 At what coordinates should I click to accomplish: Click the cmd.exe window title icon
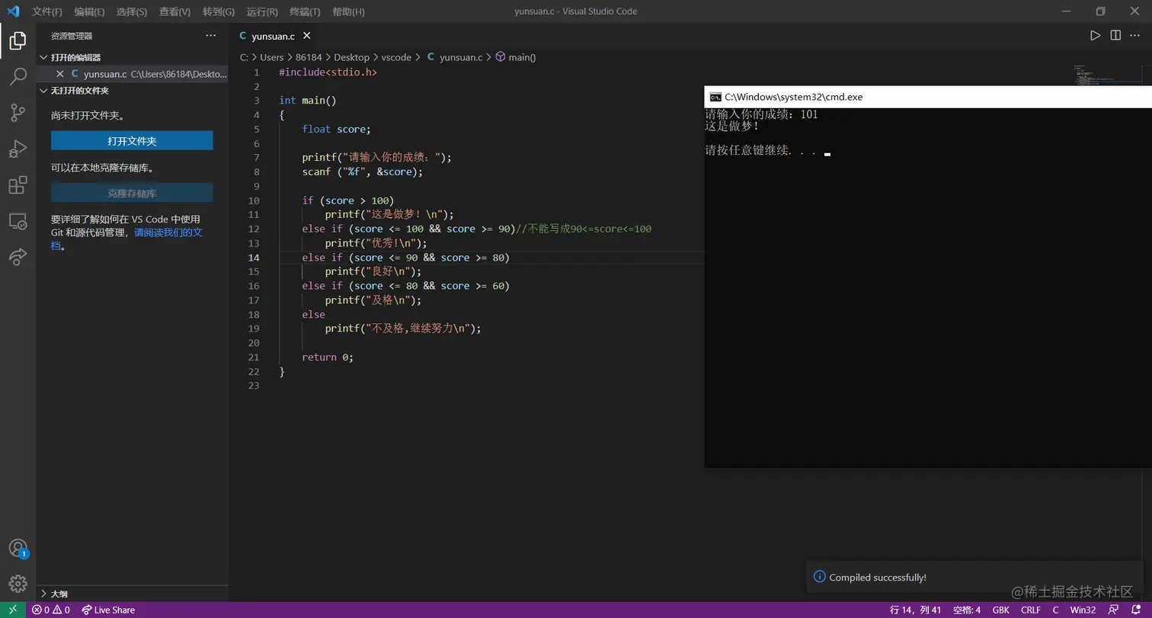[x=715, y=97]
